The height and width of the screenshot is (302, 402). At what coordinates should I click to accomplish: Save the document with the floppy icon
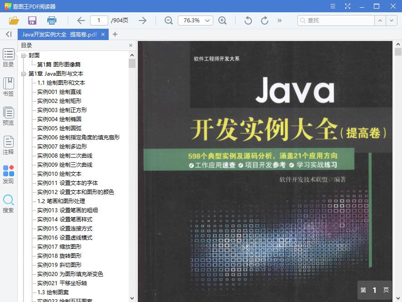(x=32, y=20)
